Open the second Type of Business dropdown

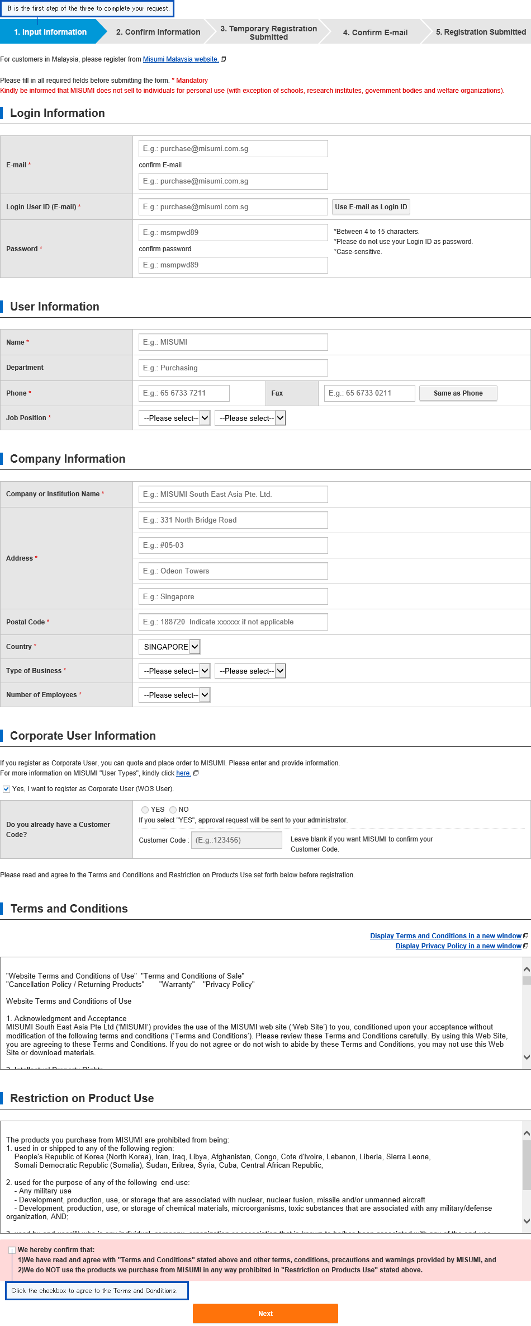click(250, 671)
